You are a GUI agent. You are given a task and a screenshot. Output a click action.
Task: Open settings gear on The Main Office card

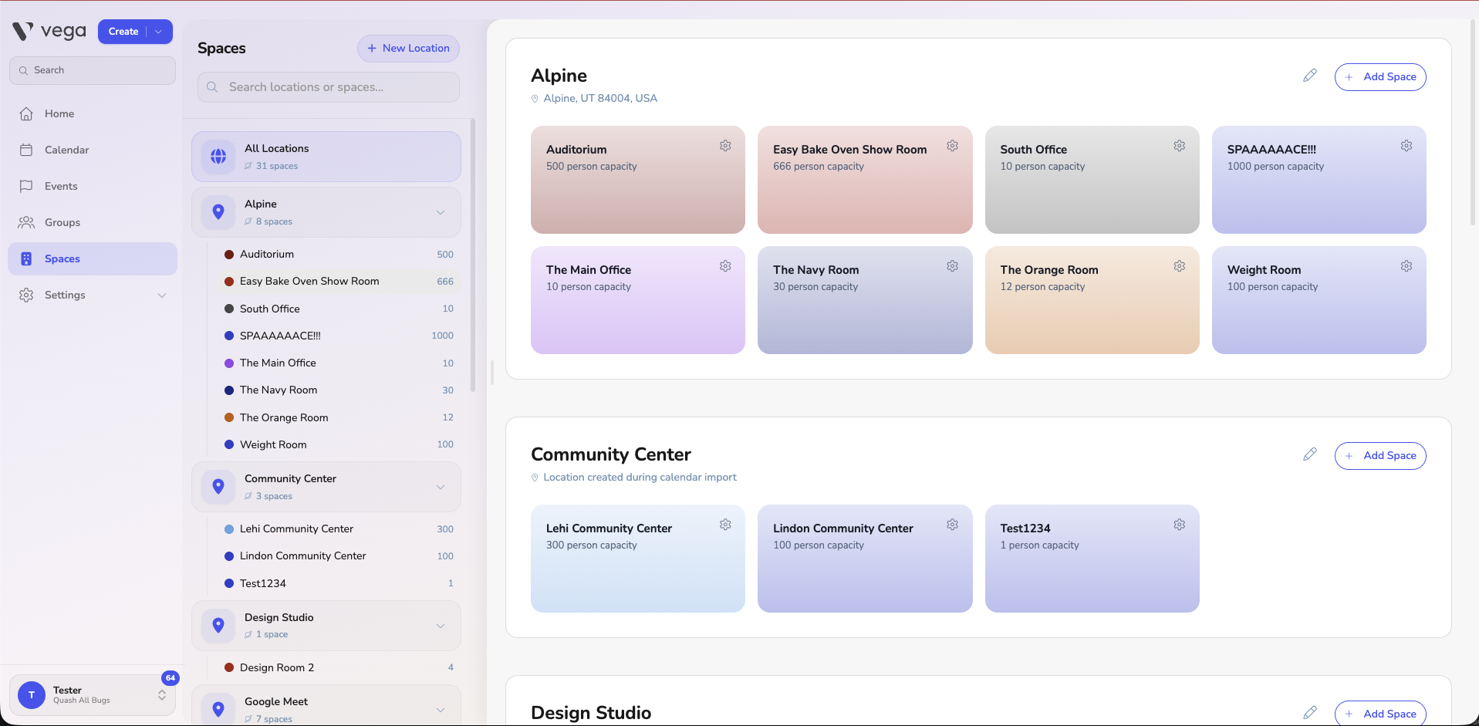click(725, 266)
